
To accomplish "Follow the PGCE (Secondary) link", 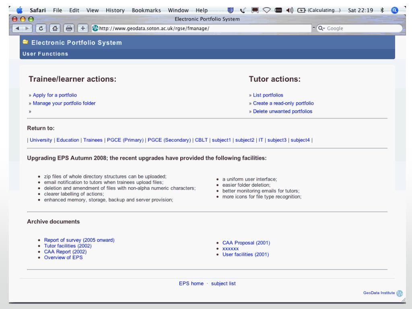I will (169, 140).
